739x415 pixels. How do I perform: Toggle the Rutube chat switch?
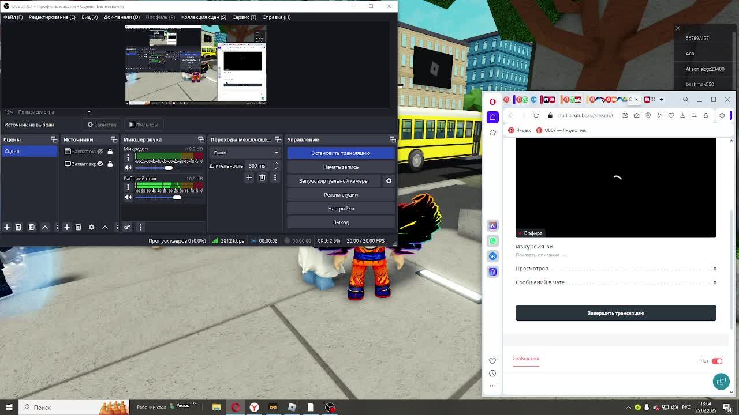pyautogui.click(x=716, y=361)
